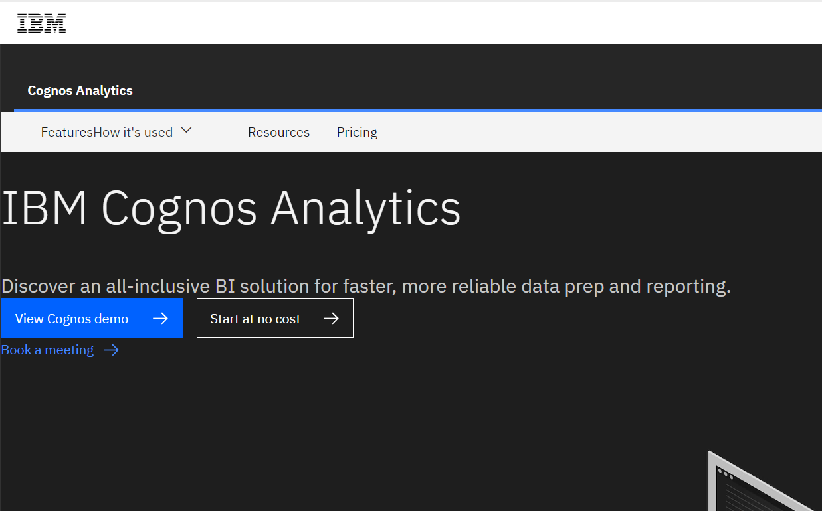Screen dimensions: 822x511
Task: Click the IBM logo in the header
Action: (41, 23)
